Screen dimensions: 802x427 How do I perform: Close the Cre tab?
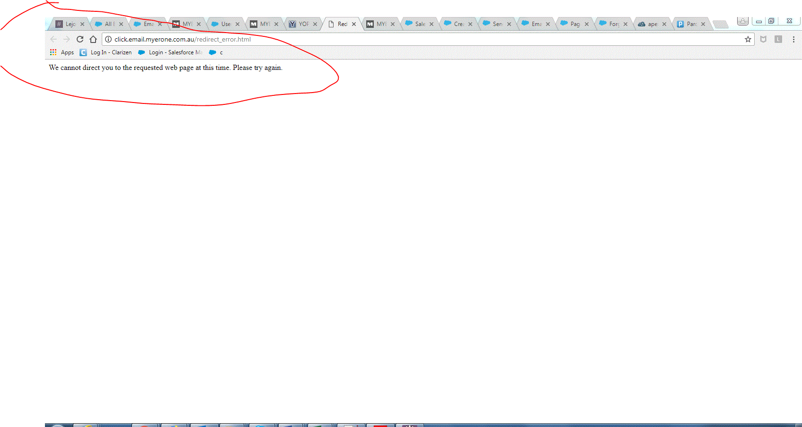(x=470, y=24)
